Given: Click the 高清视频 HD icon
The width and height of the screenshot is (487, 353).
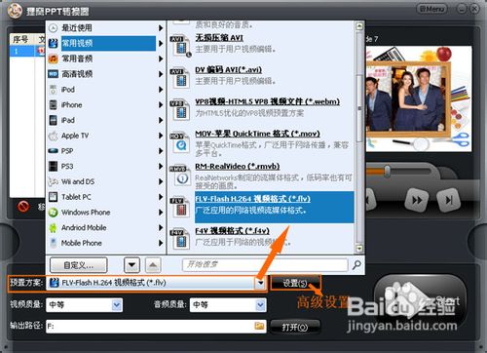Looking at the screenshot, I should pos(53,74).
